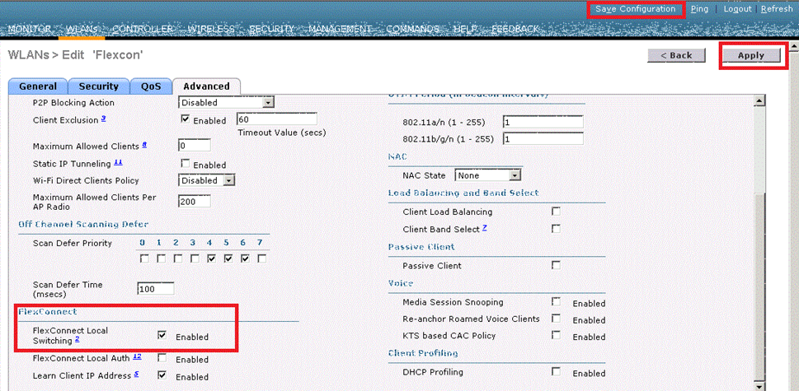This screenshot has height=391, width=799.
Task: Toggle Client Exclusion Enabled checkbox
Action: 186,120
